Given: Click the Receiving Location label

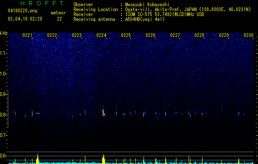Looking at the screenshot, I should [96, 9].
